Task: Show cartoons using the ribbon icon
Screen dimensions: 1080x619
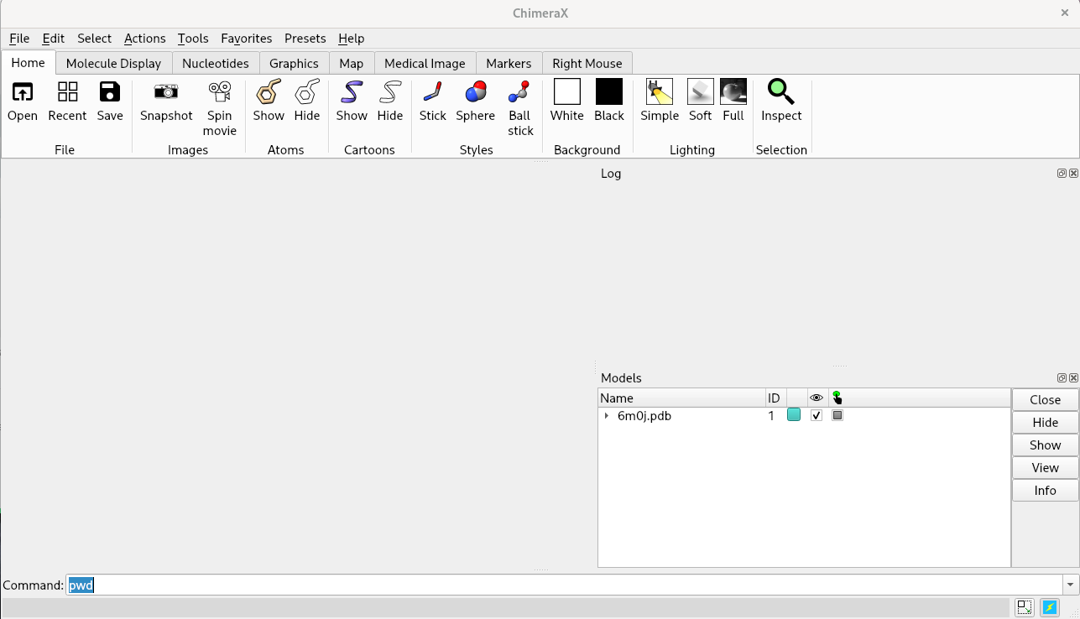Action: [352, 92]
